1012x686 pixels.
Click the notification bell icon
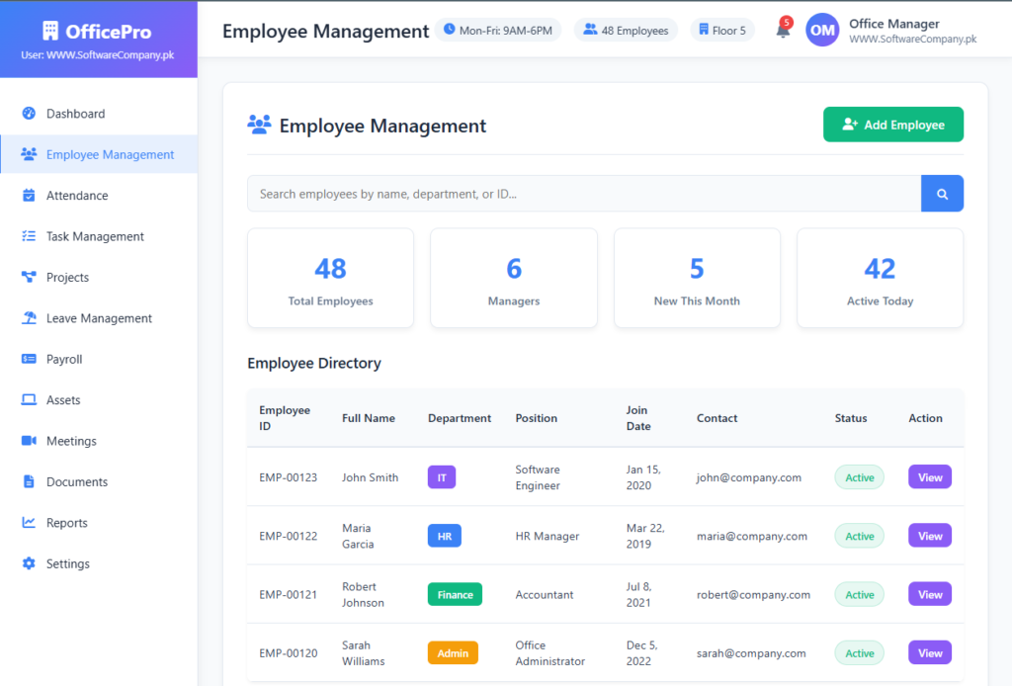tap(782, 31)
